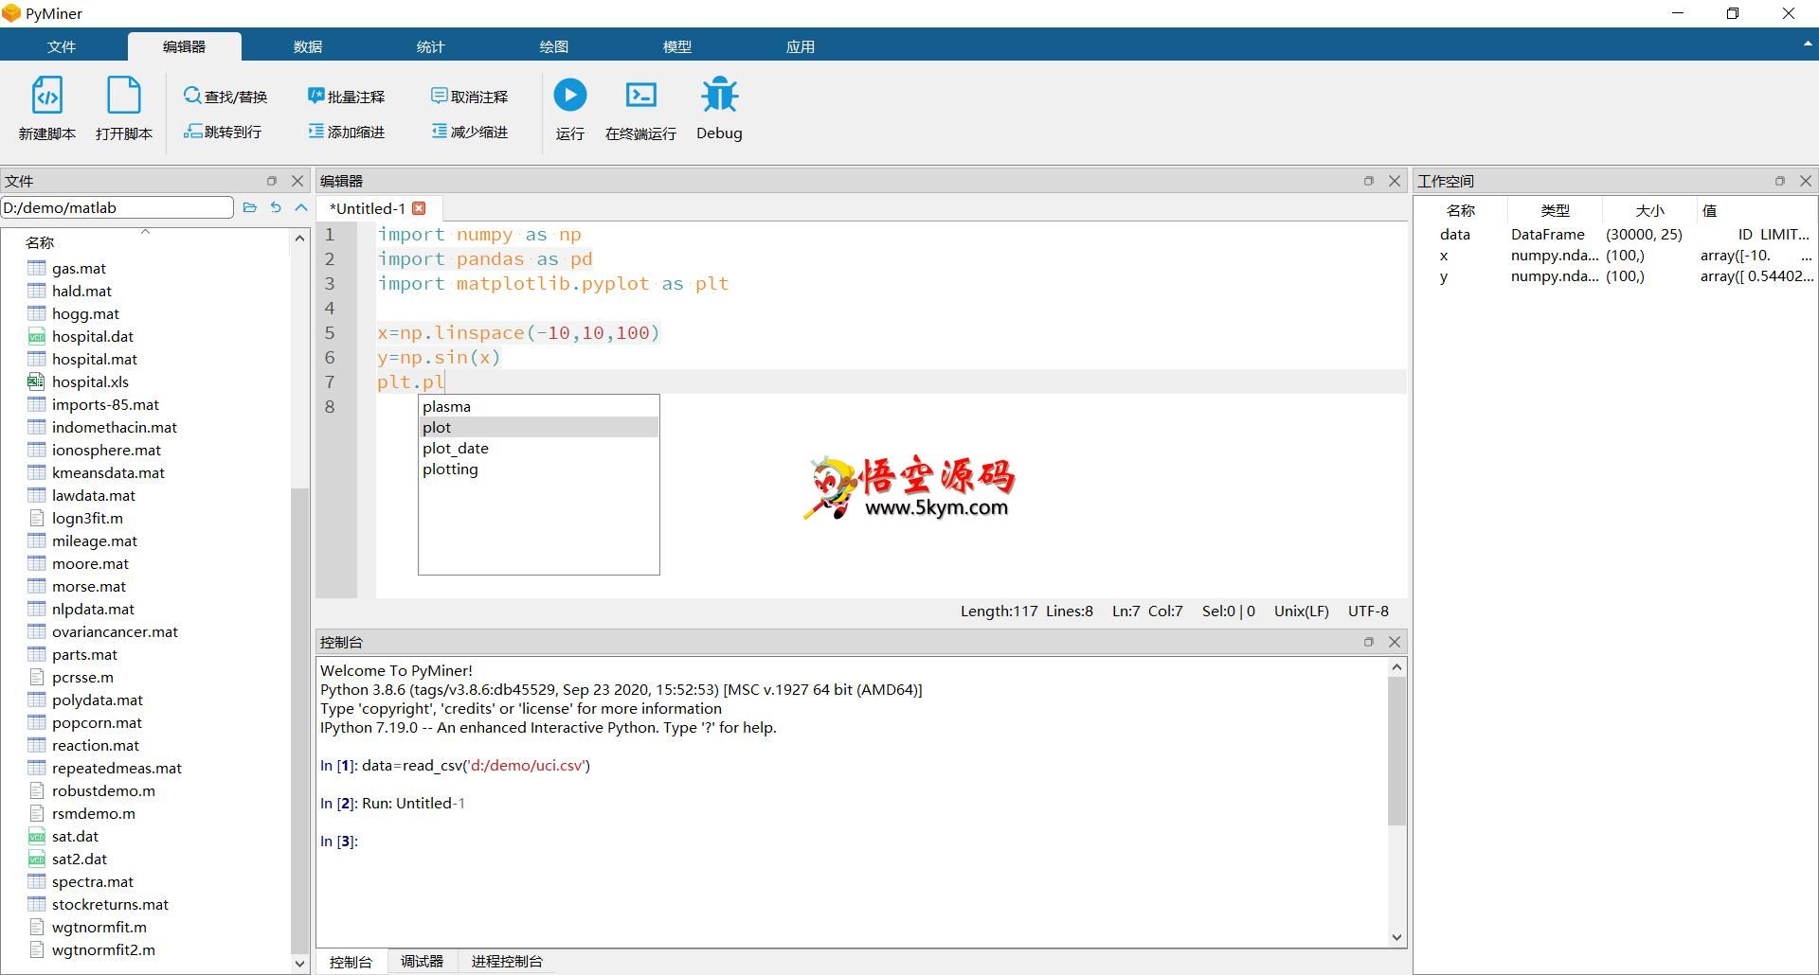Select hospital.xls in the file list

click(90, 381)
